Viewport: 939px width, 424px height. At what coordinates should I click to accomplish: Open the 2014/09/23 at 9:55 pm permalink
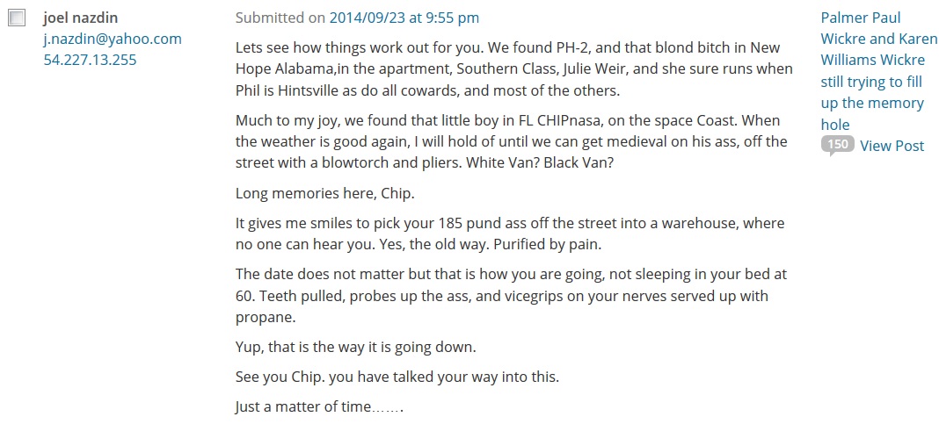[404, 18]
